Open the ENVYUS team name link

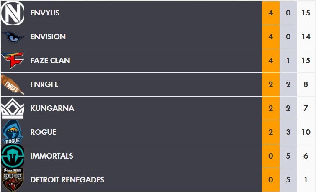point(45,13)
